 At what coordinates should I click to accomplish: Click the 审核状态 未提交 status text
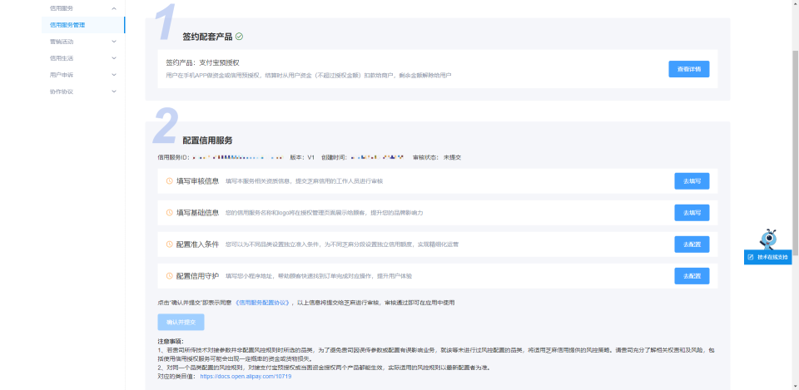click(x=437, y=157)
